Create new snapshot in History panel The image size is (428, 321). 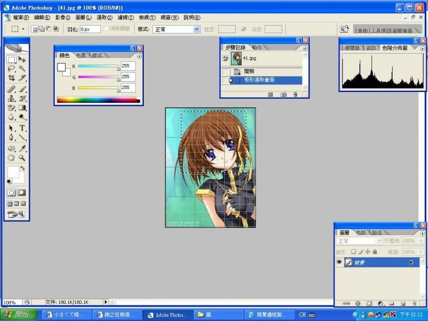[283, 94]
